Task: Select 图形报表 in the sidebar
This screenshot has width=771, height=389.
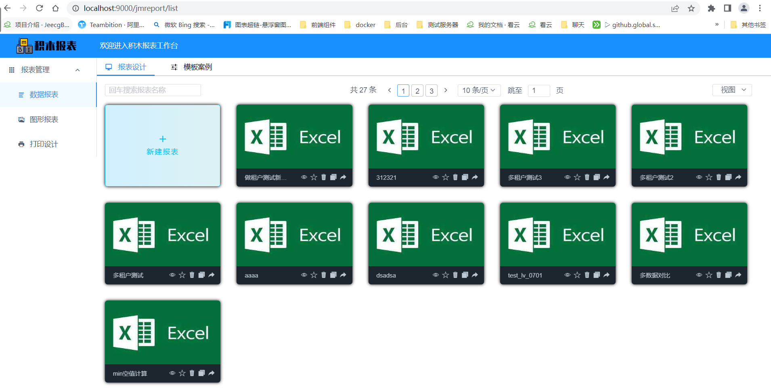Action: pos(48,120)
